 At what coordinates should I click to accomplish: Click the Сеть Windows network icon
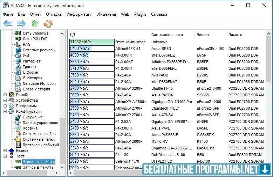[x=18, y=33]
